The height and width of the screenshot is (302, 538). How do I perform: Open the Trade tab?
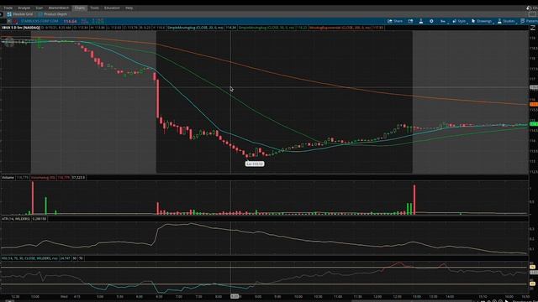[x=8, y=8]
